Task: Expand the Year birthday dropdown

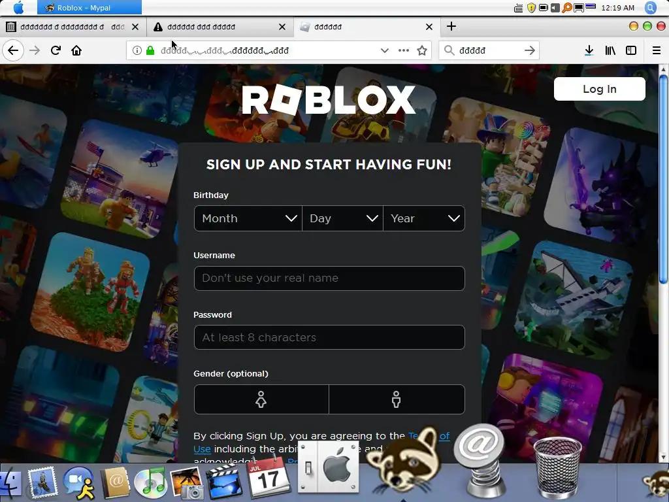Action: 424,218
